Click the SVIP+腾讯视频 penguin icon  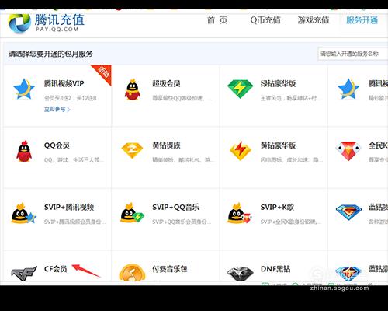click(x=23, y=213)
